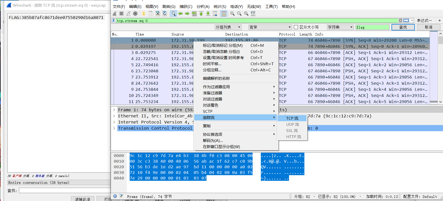Open the Statistics menu
The width and height of the screenshot is (443, 201).
(x=220, y=6)
